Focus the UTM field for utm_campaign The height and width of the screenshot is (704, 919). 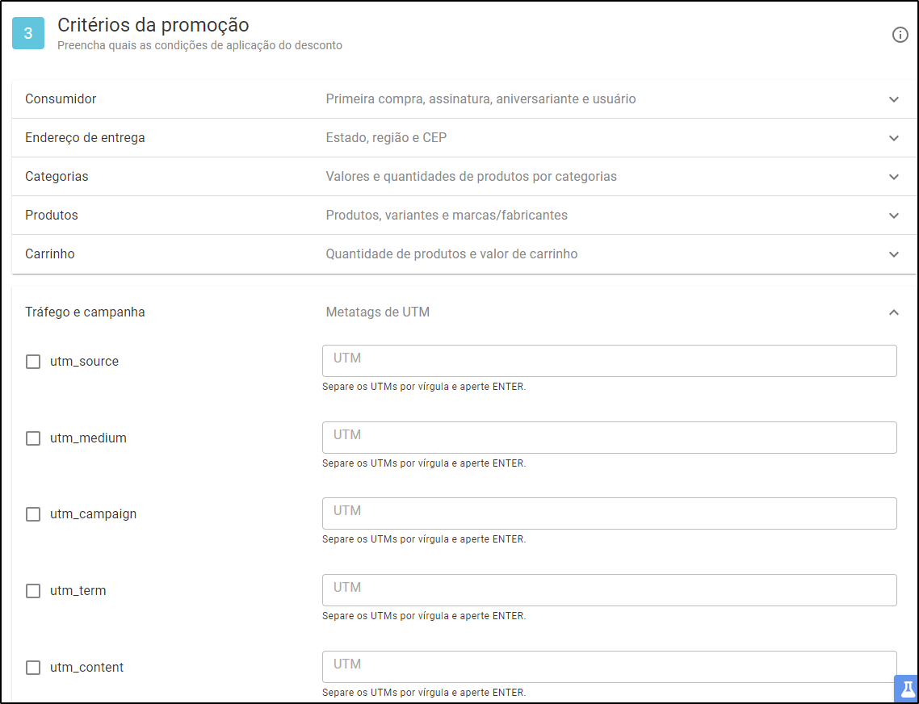click(609, 513)
